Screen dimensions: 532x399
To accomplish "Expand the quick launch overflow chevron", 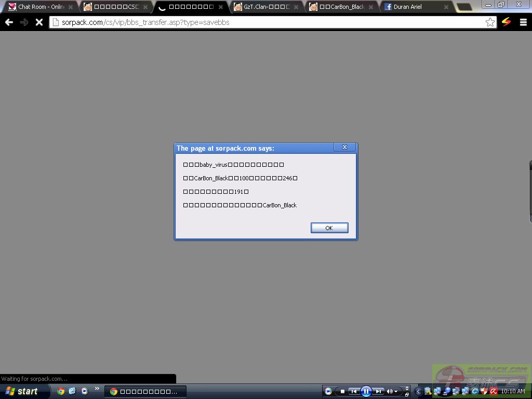I will click(x=97, y=389).
